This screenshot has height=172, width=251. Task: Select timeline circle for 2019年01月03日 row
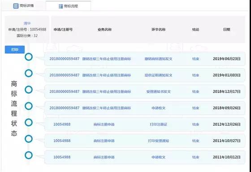tap(29, 73)
